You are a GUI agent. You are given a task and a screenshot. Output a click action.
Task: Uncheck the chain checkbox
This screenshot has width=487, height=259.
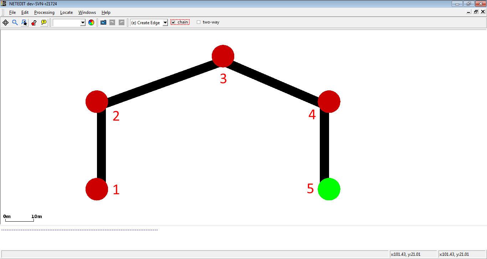coord(173,22)
